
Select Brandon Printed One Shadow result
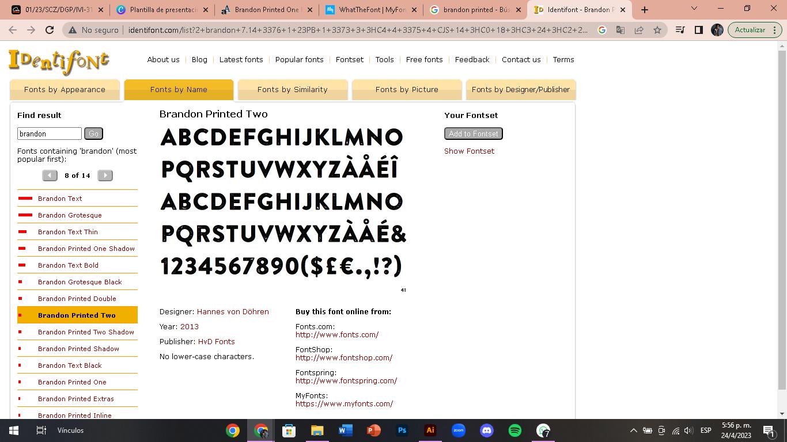(x=86, y=249)
